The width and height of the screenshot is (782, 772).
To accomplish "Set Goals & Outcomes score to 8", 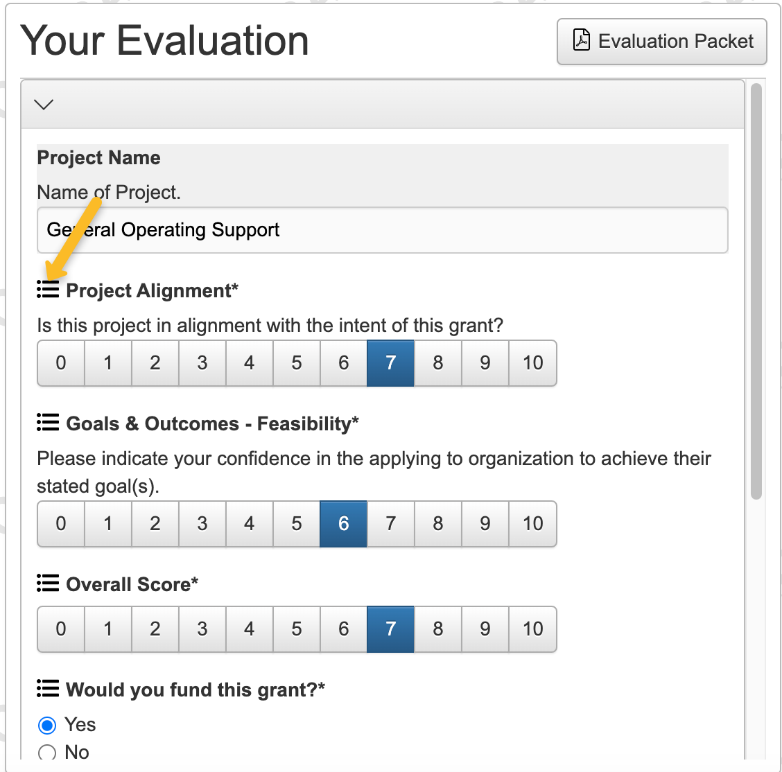I will [x=437, y=524].
